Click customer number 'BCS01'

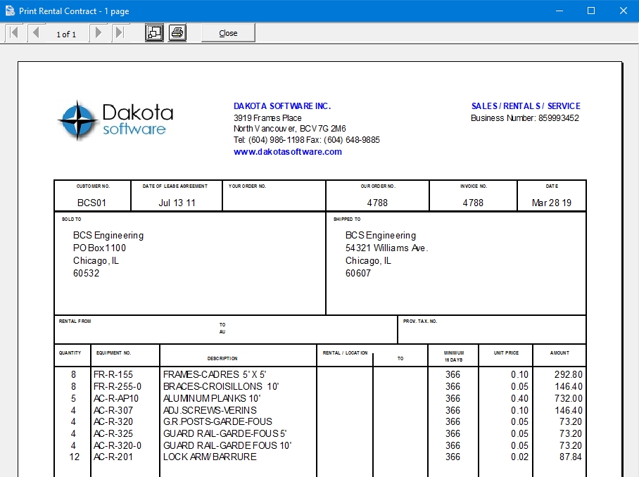pos(91,203)
